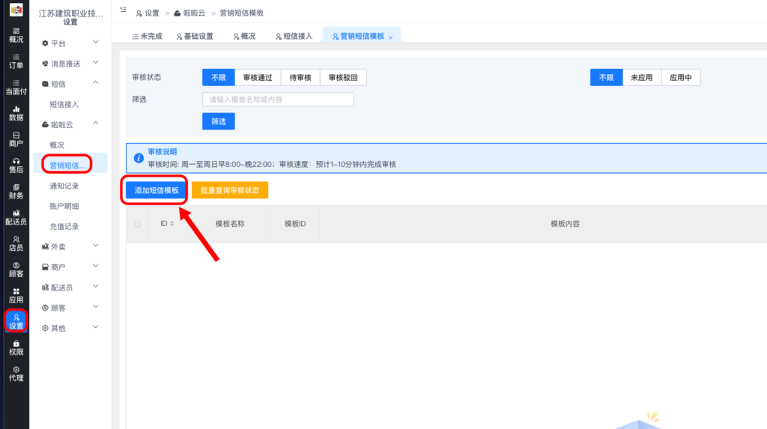Click the 模板ID column header
The width and height of the screenshot is (767, 429).
(295, 224)
